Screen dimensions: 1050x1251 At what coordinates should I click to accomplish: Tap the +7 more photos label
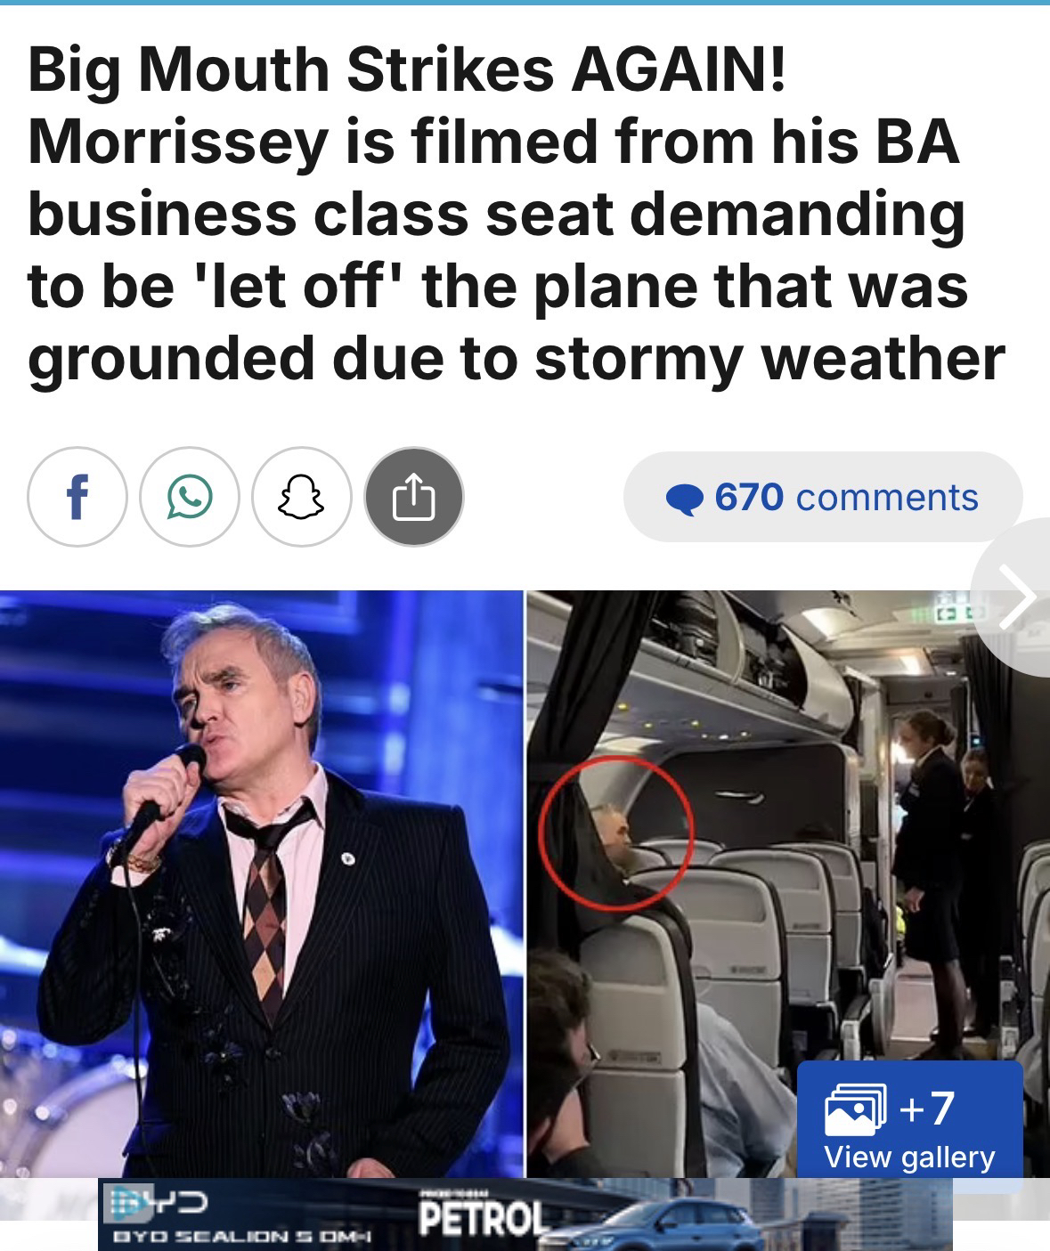click(927, 1108)
